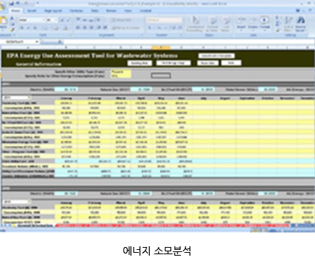
Task: Open the round Office button menu
Action: point(2,6)
